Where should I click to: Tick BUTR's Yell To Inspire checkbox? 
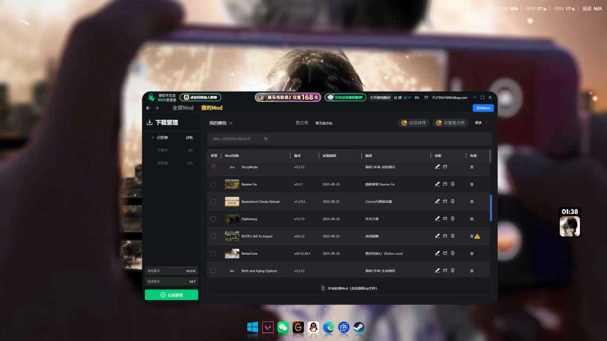pyautogui.click(x=213, y=236)
